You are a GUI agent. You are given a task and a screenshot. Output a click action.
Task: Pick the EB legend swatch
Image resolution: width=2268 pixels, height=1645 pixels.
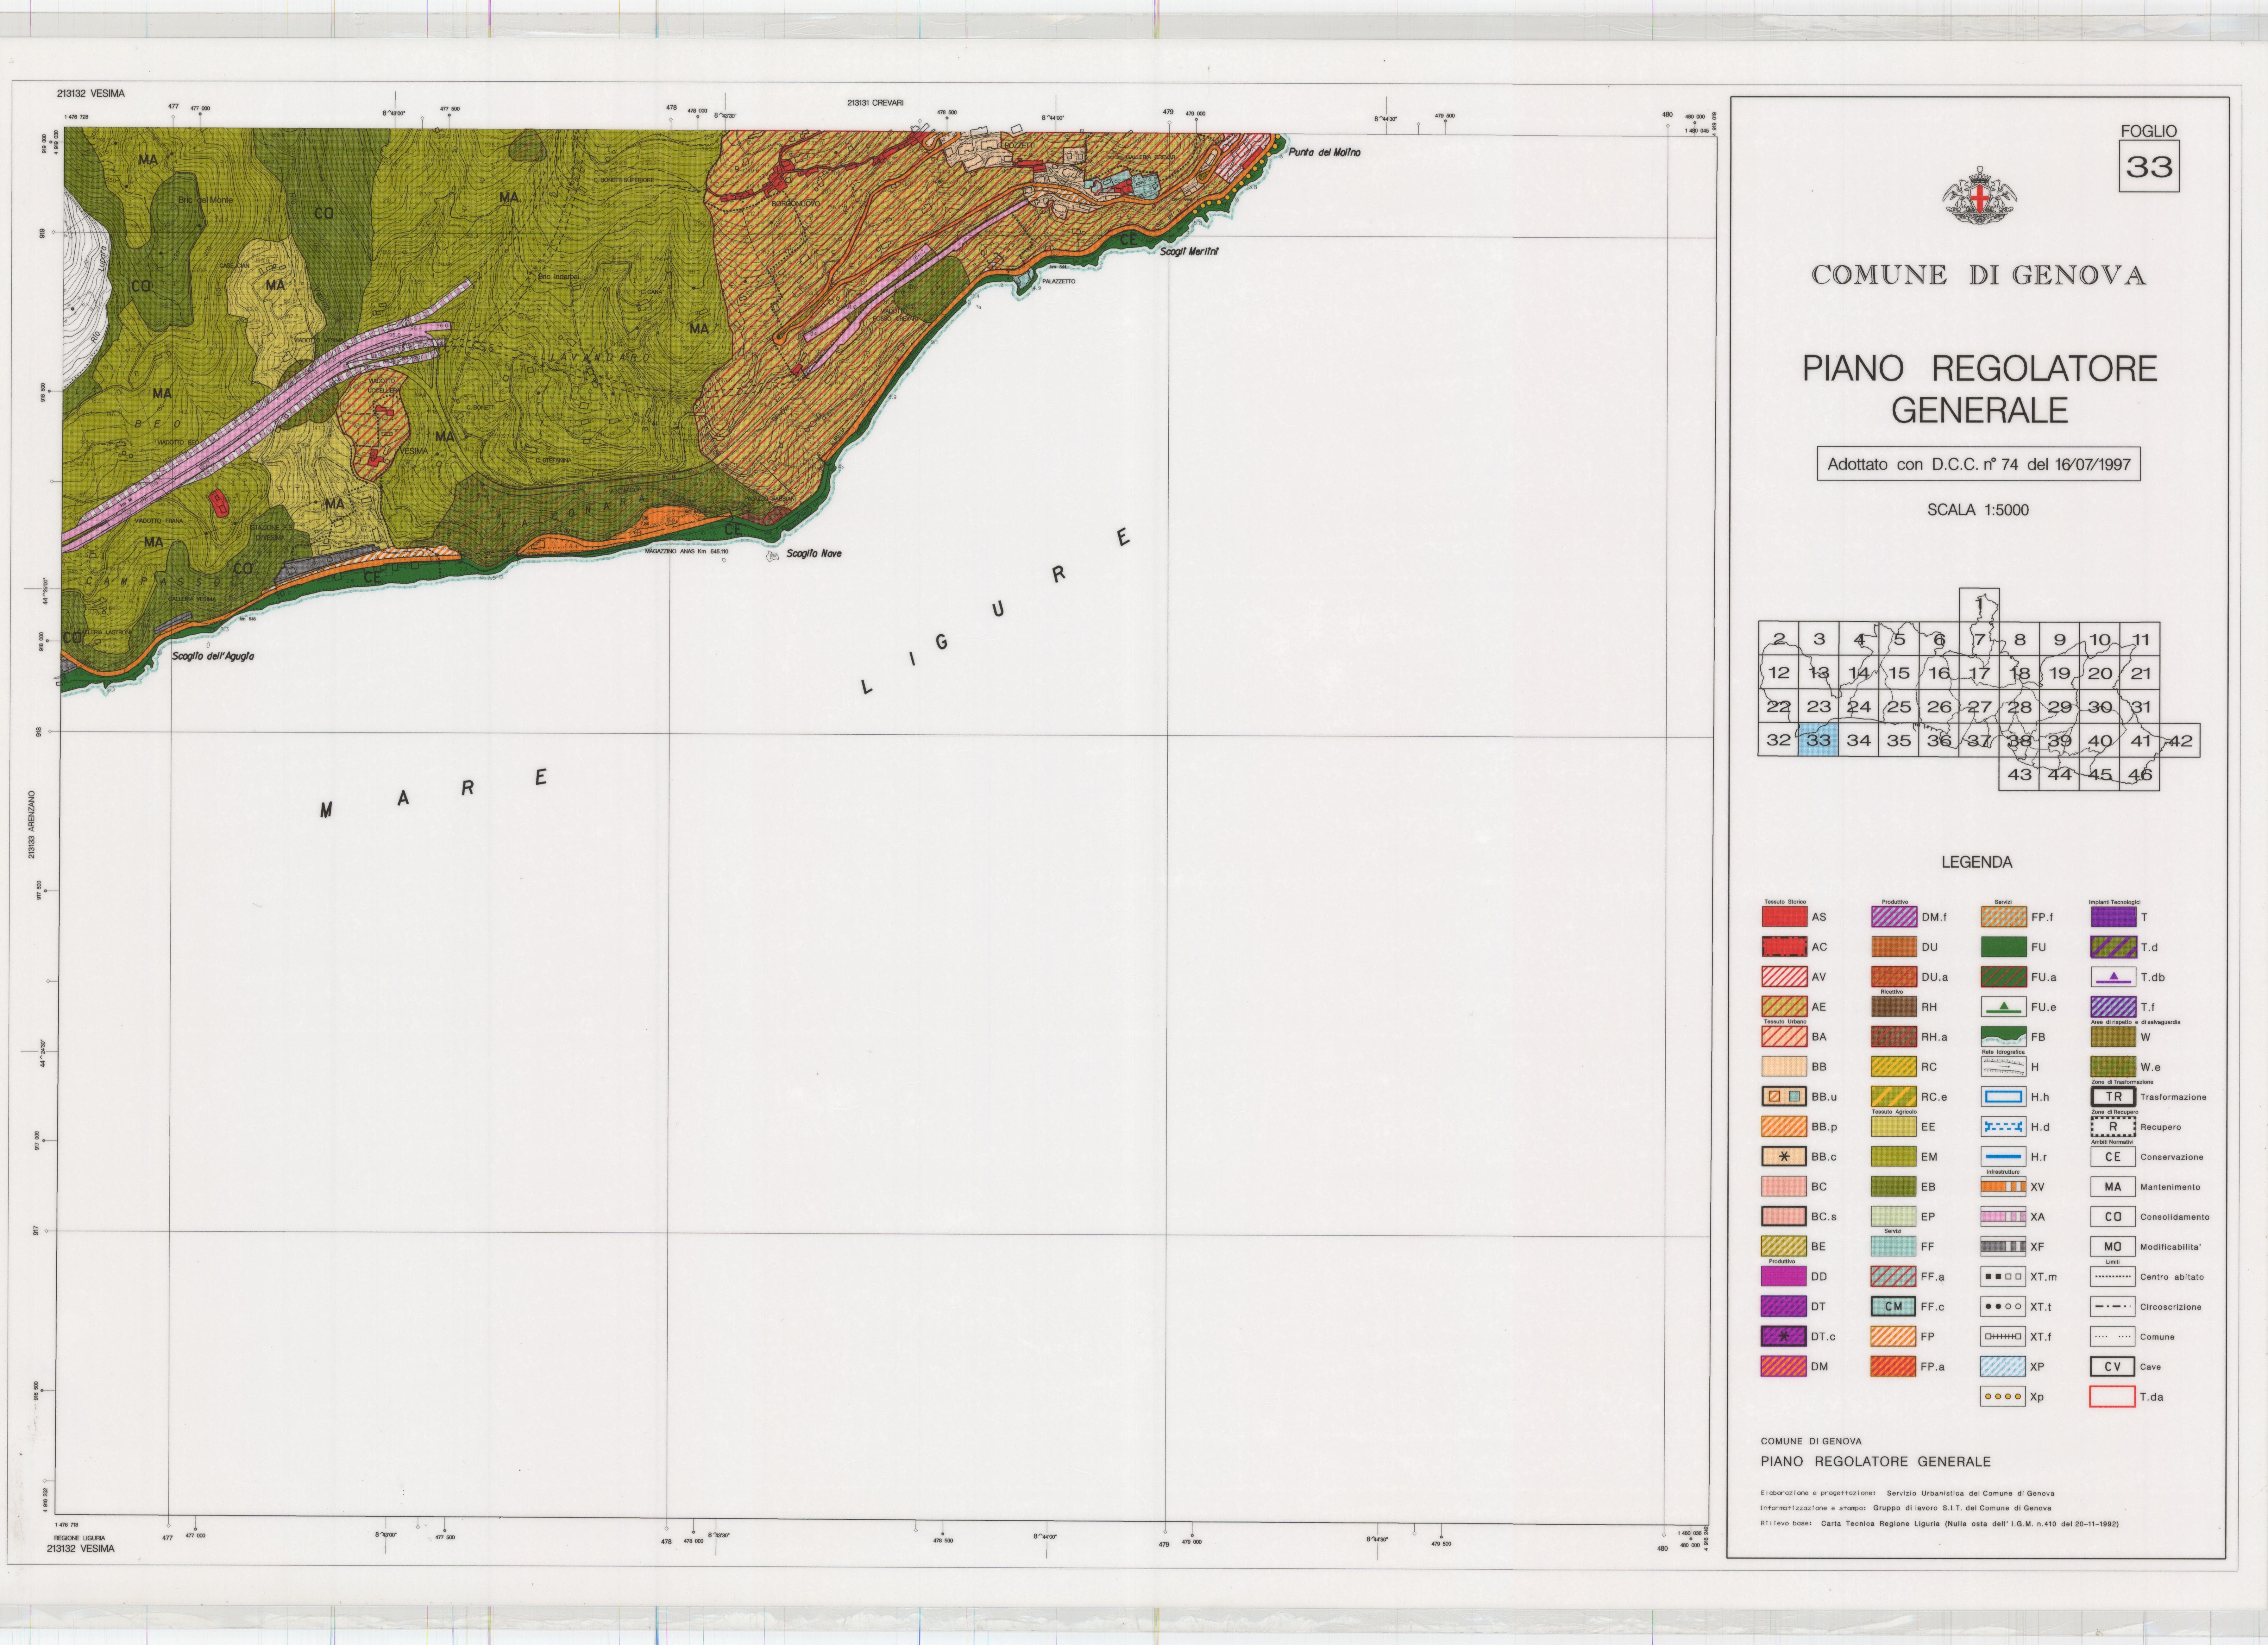click(1894, 1187)
